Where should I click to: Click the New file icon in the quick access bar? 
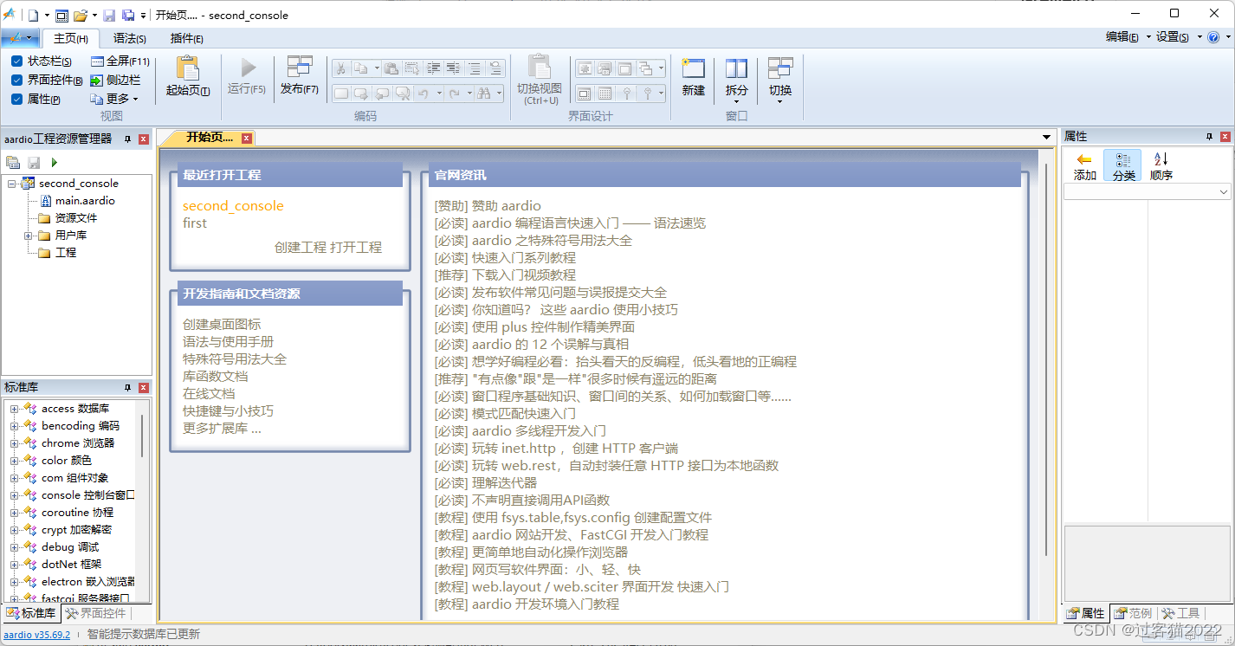pyautogui.click(x=33, y=15)
